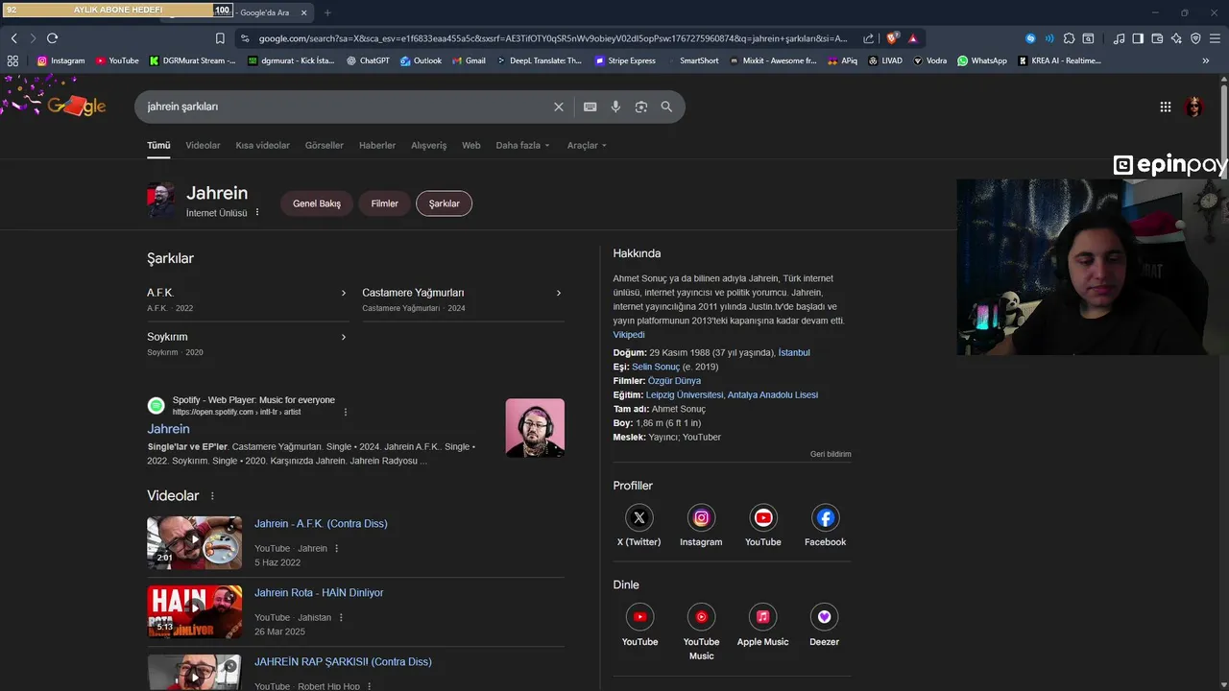Viewport: 1229px width, 691px height.
Task: Go back with the browser back arrow
Action: point(13,38)
